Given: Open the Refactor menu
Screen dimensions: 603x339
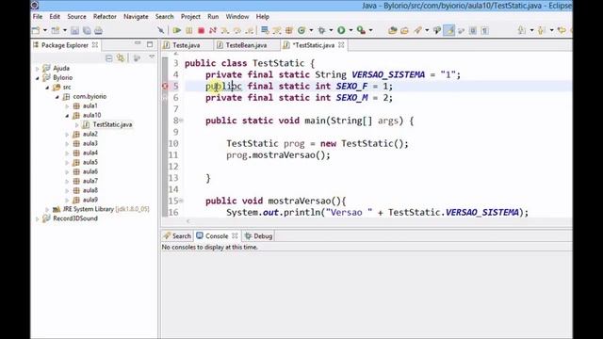Looking at the screenshot, I should coord(105,17).
